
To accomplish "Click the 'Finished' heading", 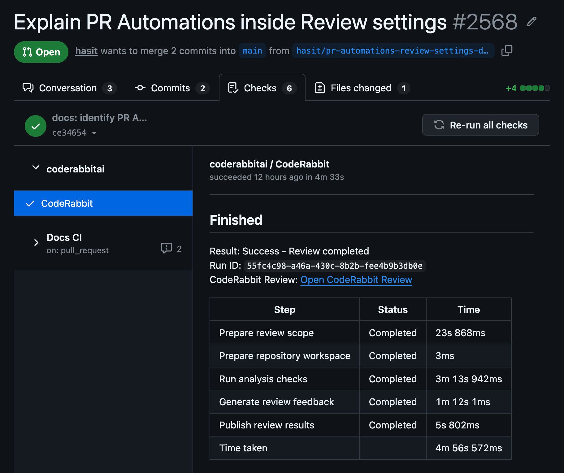I will (x=236, y=220).
